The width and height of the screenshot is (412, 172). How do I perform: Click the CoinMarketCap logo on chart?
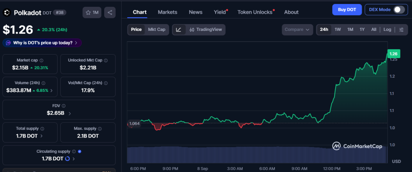357,146
